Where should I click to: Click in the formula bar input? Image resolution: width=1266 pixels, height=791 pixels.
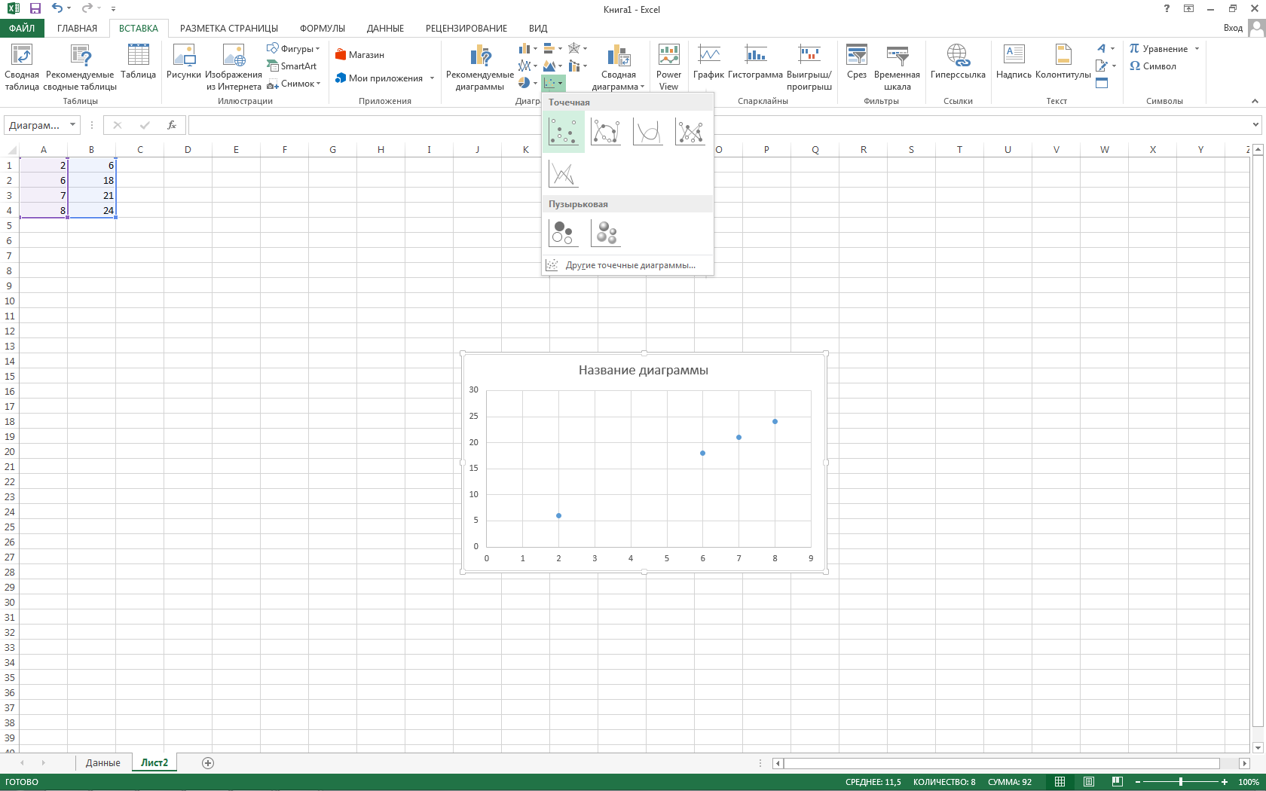pos(720,125)
